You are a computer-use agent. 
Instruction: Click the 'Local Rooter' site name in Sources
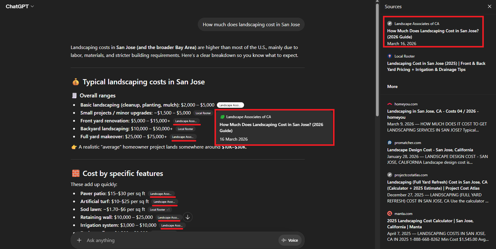pyautogui.click(x=405, y=56)
